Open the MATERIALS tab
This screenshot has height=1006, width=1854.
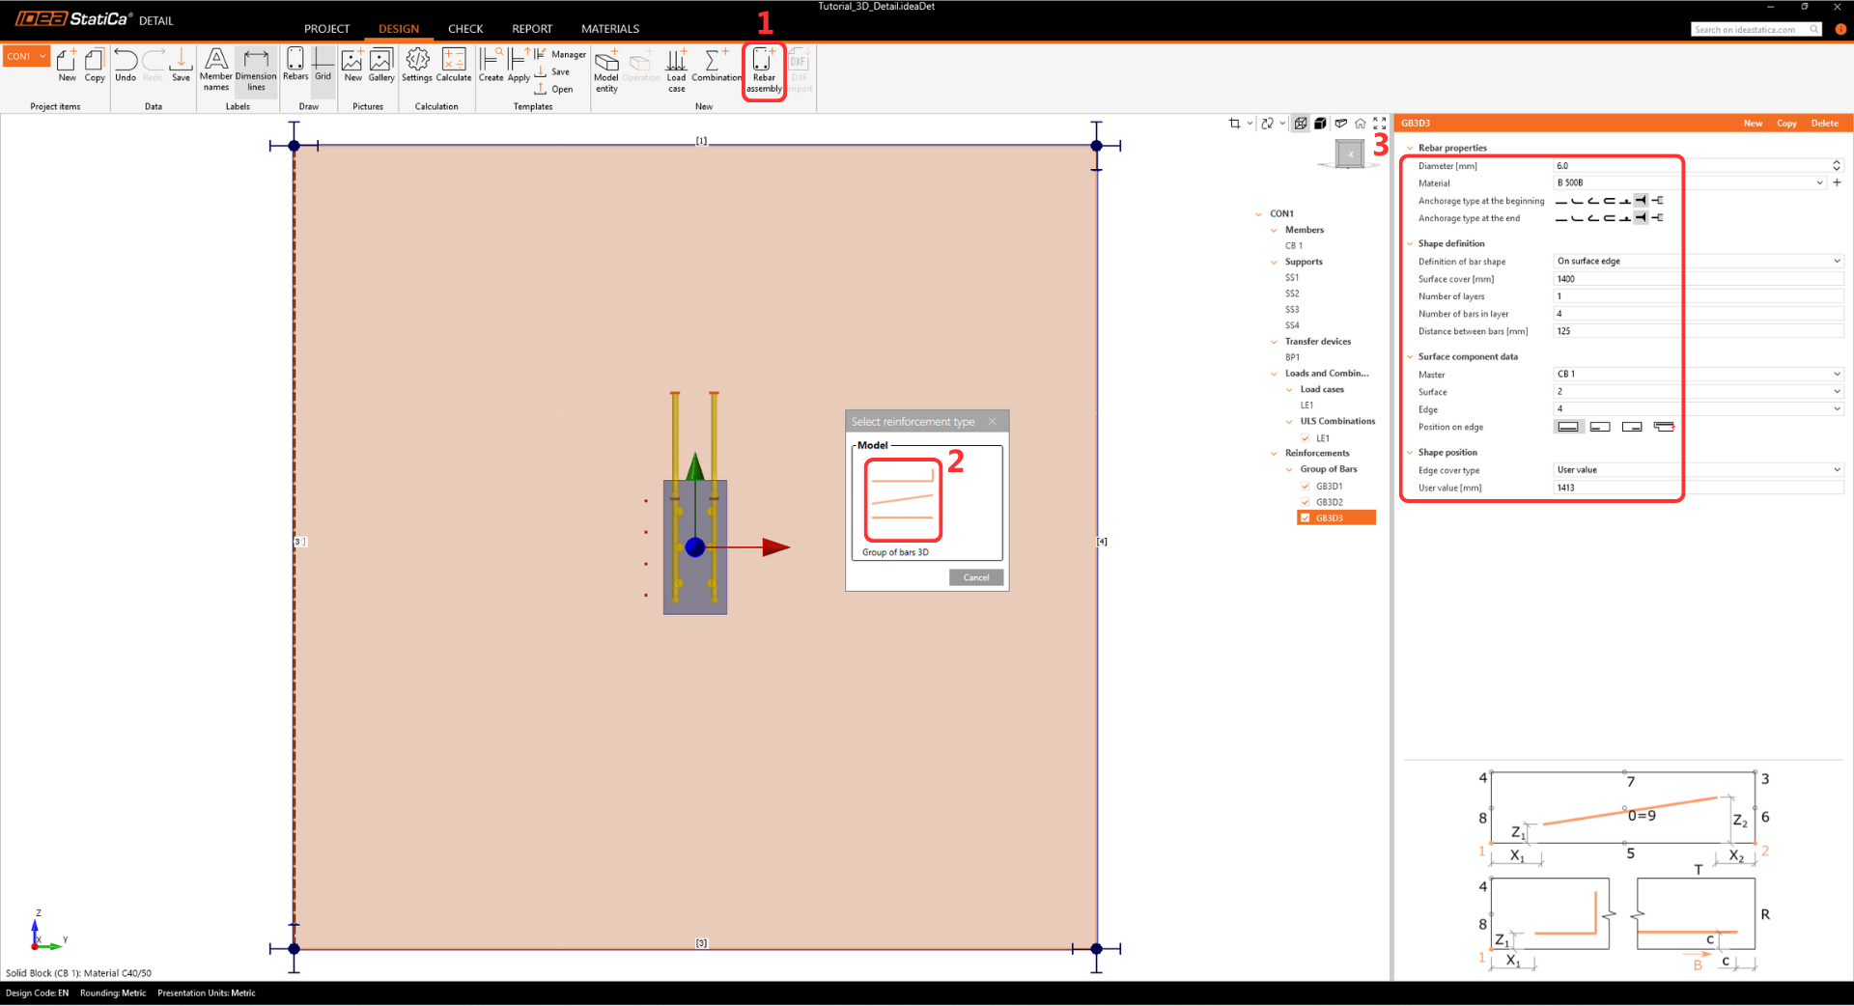point(610,29)
